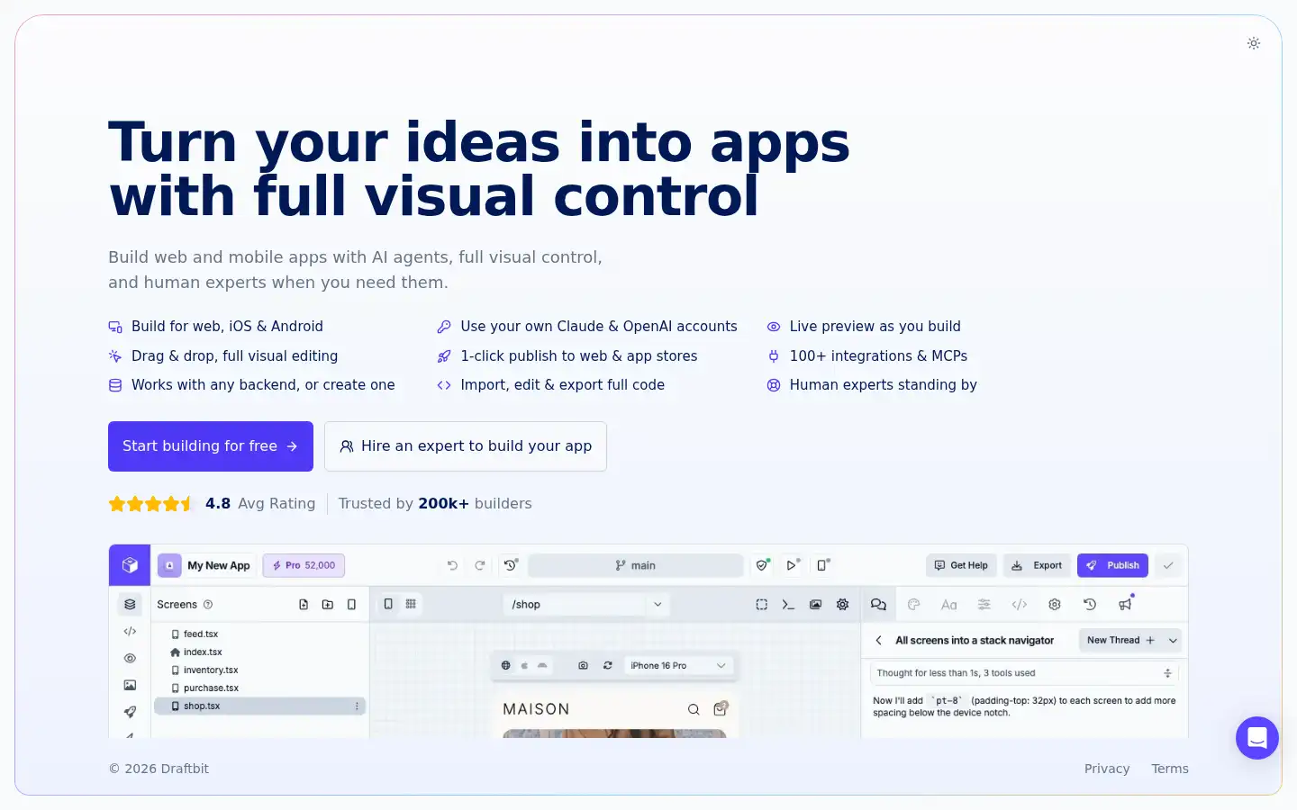The image size is (1297, 810).
Task: Expand the thread list chevron beside New Thread
Action: click(1173, 641)
